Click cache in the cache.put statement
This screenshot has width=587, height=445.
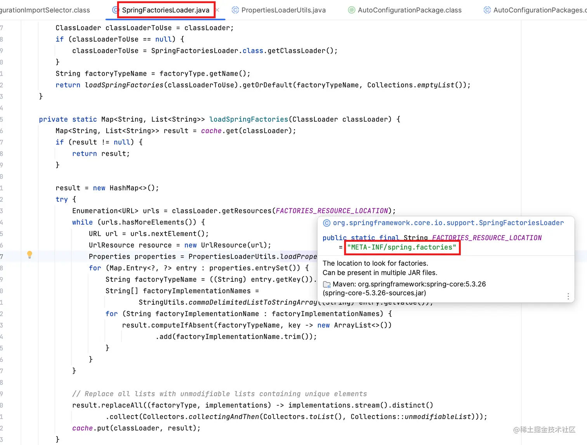point(82,428)
